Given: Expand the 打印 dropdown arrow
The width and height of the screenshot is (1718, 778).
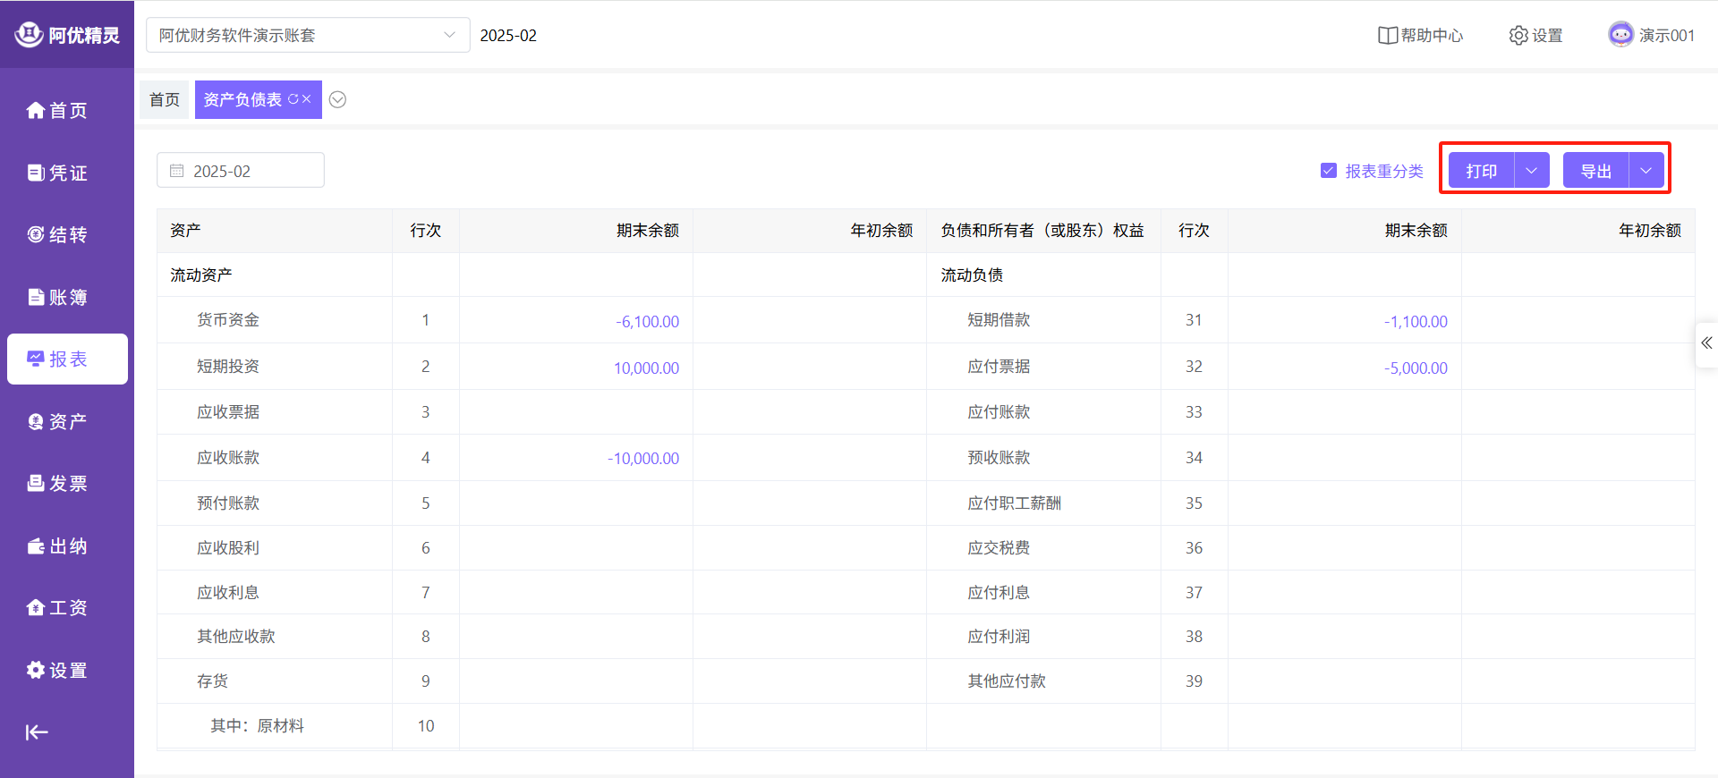Looking at the screenshot, I should coord(1532,171).
